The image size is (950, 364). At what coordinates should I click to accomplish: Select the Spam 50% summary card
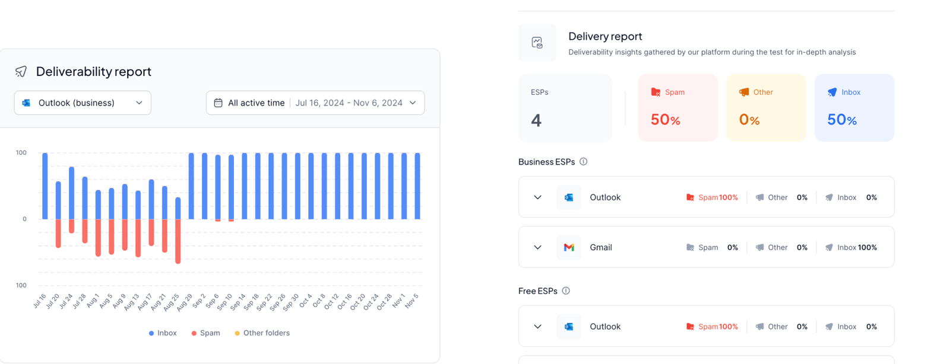pos(677,108)
